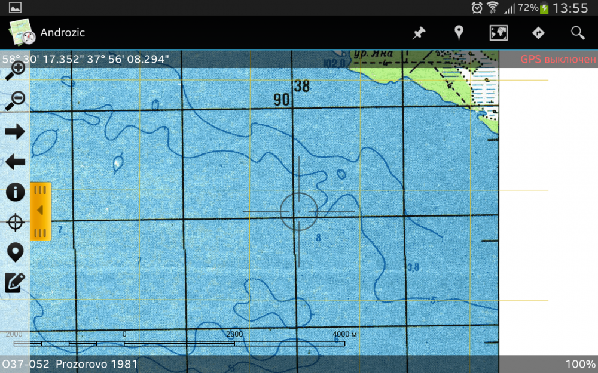
Task: Tap the diamond route directions icon
Action: click(x=538, y=33)
